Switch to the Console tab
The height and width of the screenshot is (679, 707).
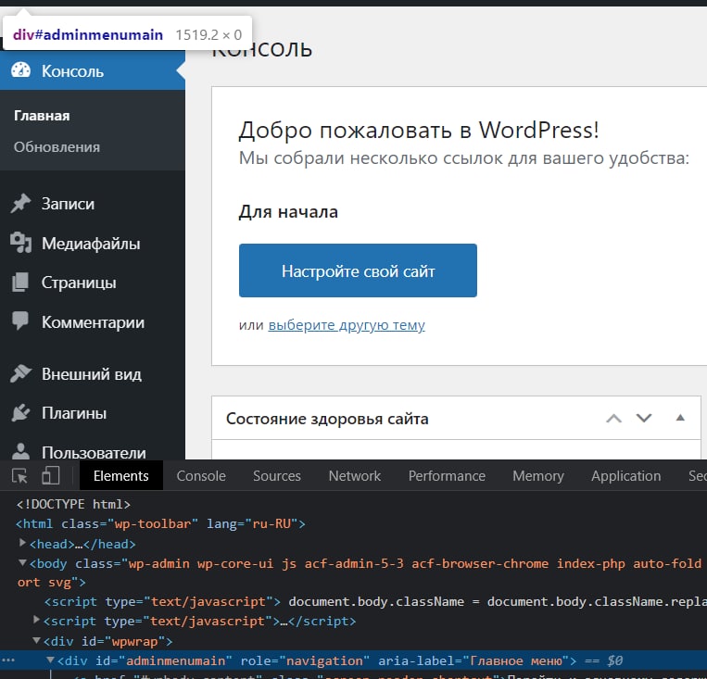click(201, 475)
